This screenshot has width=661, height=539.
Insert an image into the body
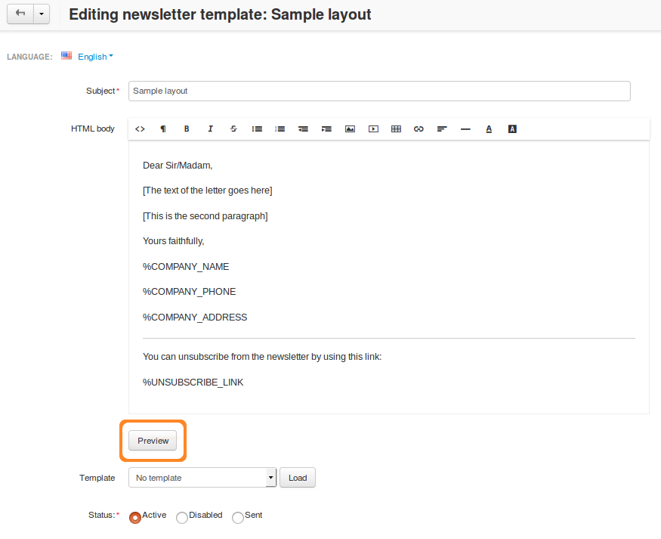(350, 129)
